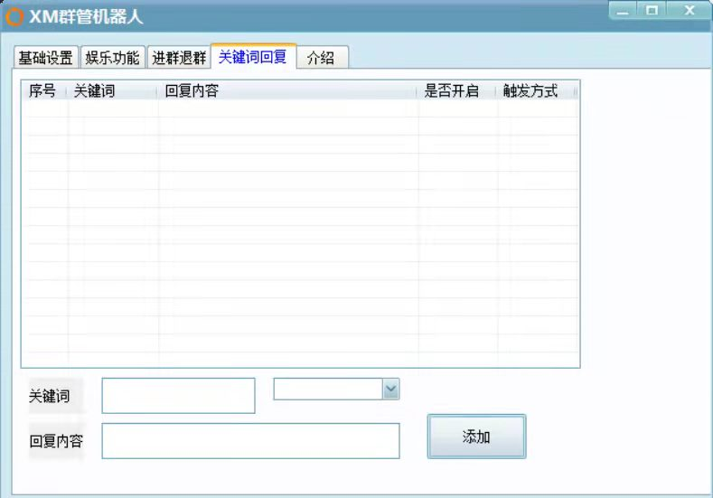Click the 添加 button

pos(476,437)
